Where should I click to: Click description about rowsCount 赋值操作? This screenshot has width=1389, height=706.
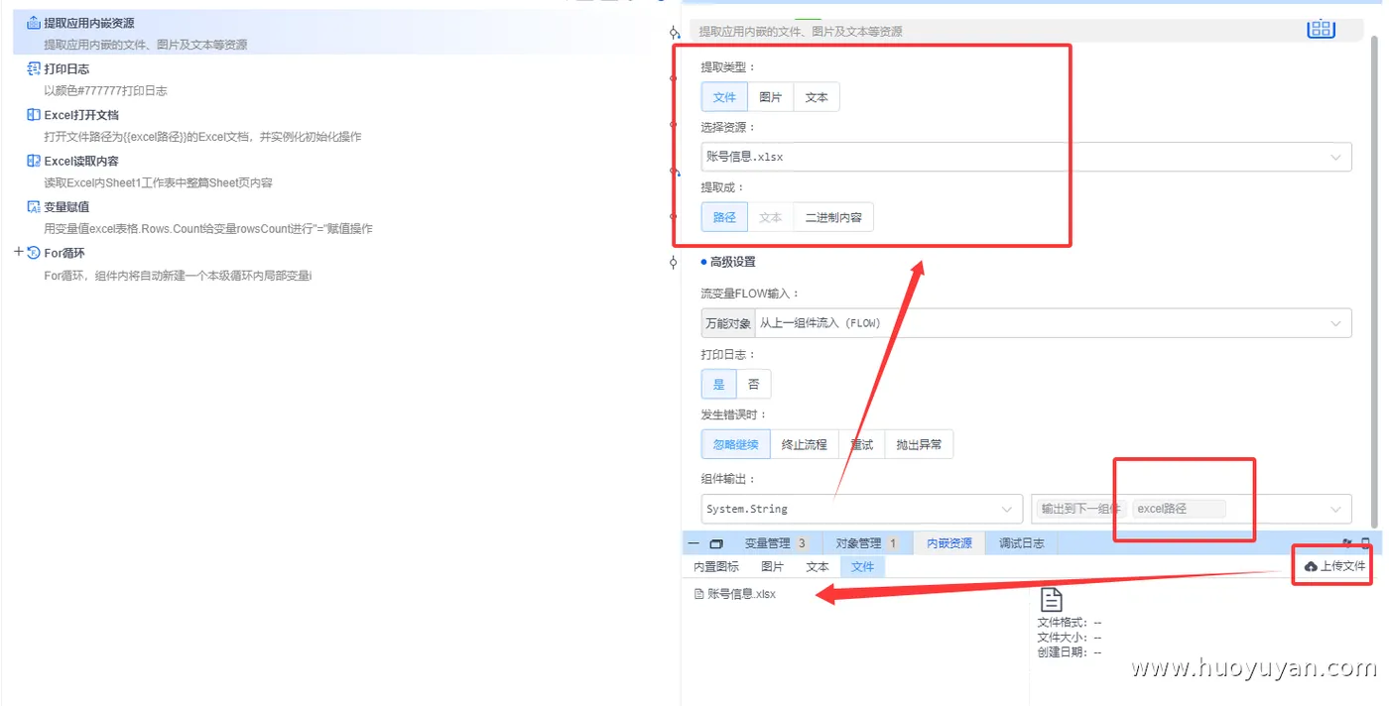point(208,228)
